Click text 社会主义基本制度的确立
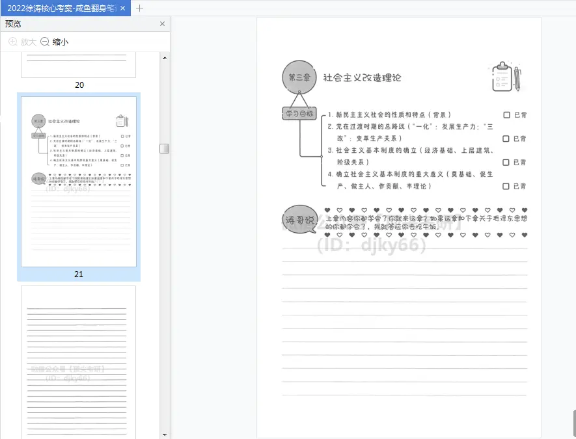 click(376, 150)
